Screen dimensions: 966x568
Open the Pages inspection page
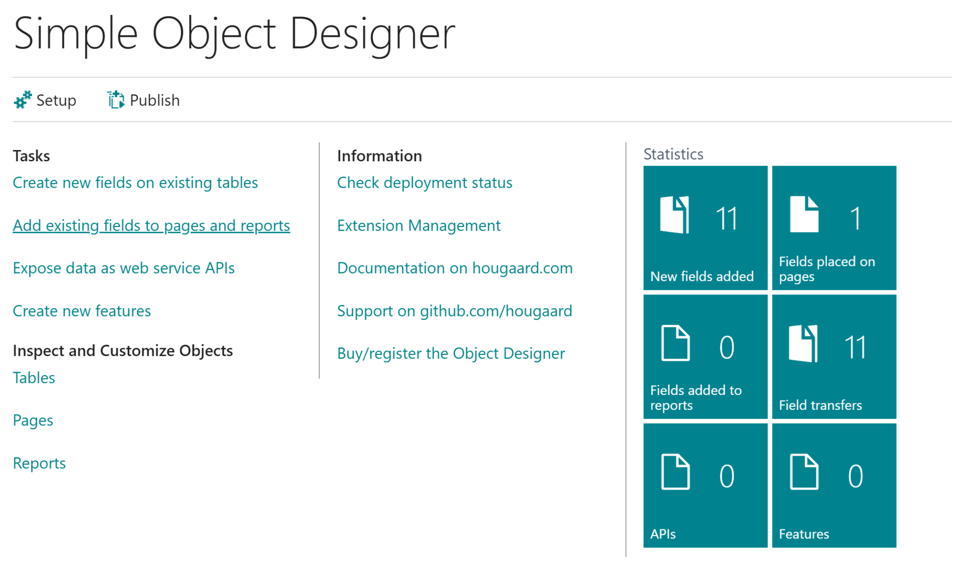coord(33,420)
